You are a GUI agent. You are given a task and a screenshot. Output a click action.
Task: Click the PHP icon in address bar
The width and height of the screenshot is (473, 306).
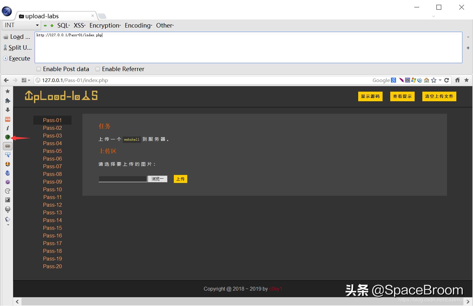407,80
